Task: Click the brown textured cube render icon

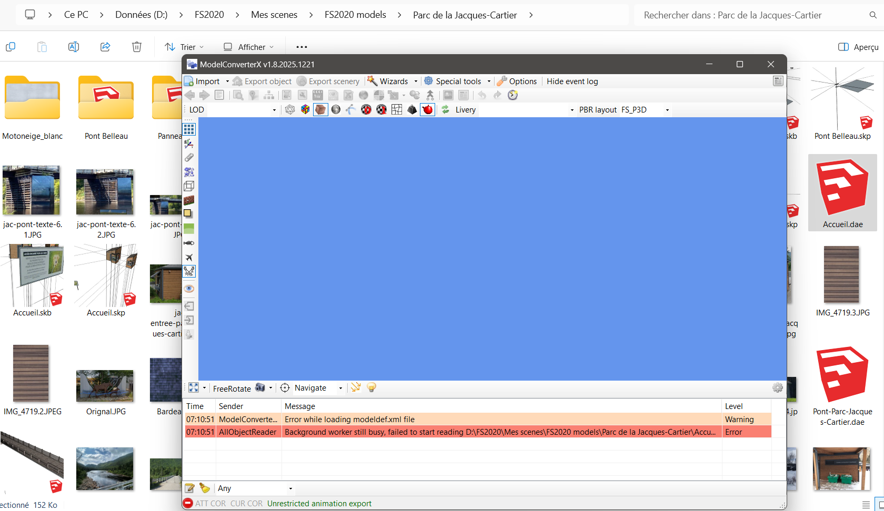Action: pos(320,109)
